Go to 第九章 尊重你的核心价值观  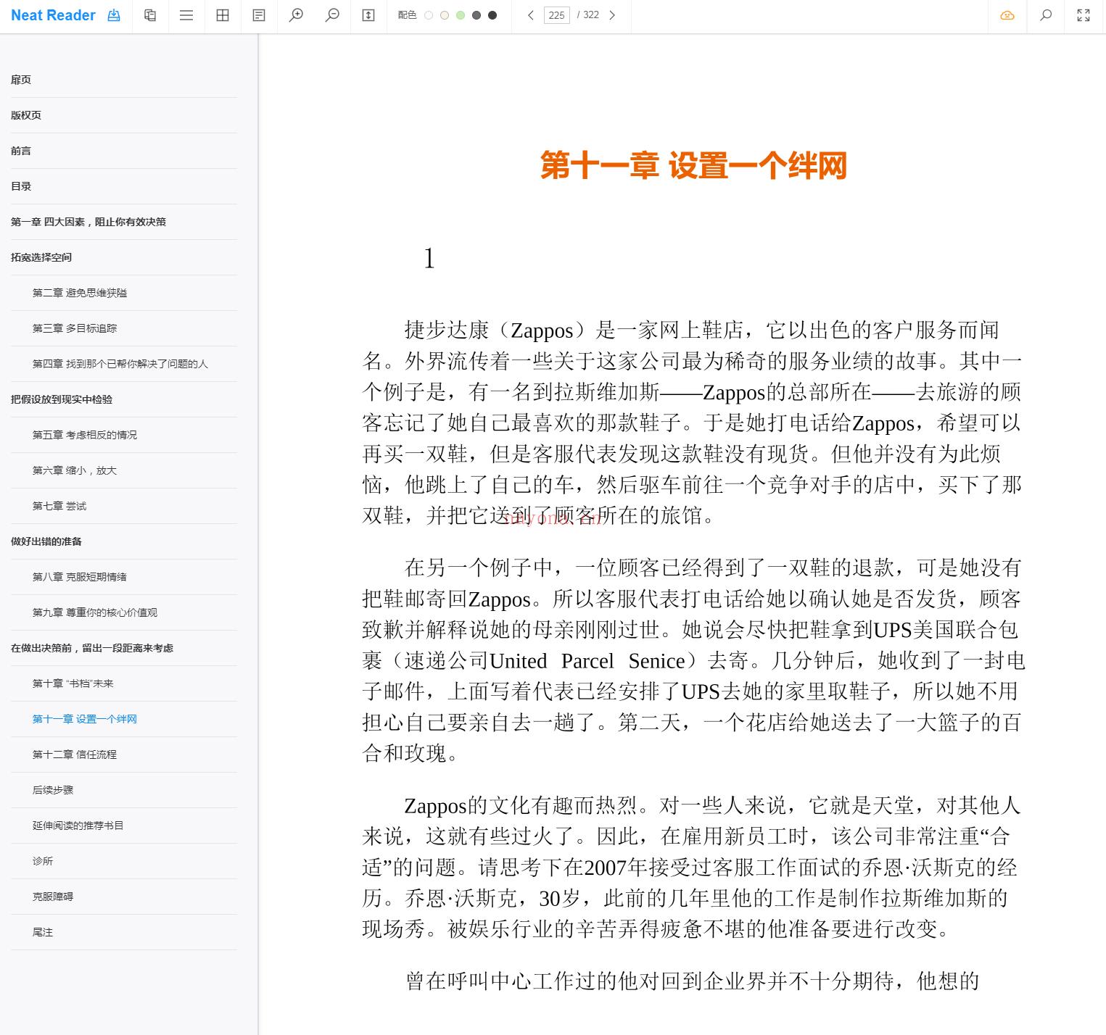pyautogui.click(x=95, y=612)
